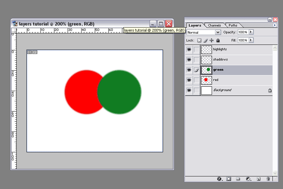Screen dimensions: 283x189
Task: Click the Lock position move icon
Action: point(211,40)
